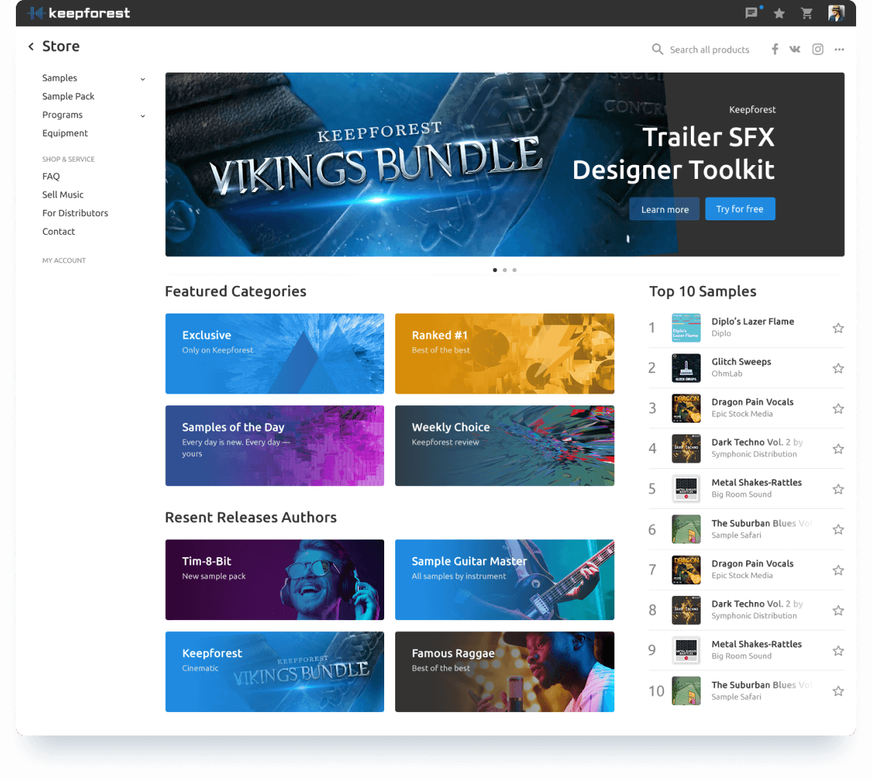Select first banner carousel dot
This screenshot has height=779, width=872.
495,270
